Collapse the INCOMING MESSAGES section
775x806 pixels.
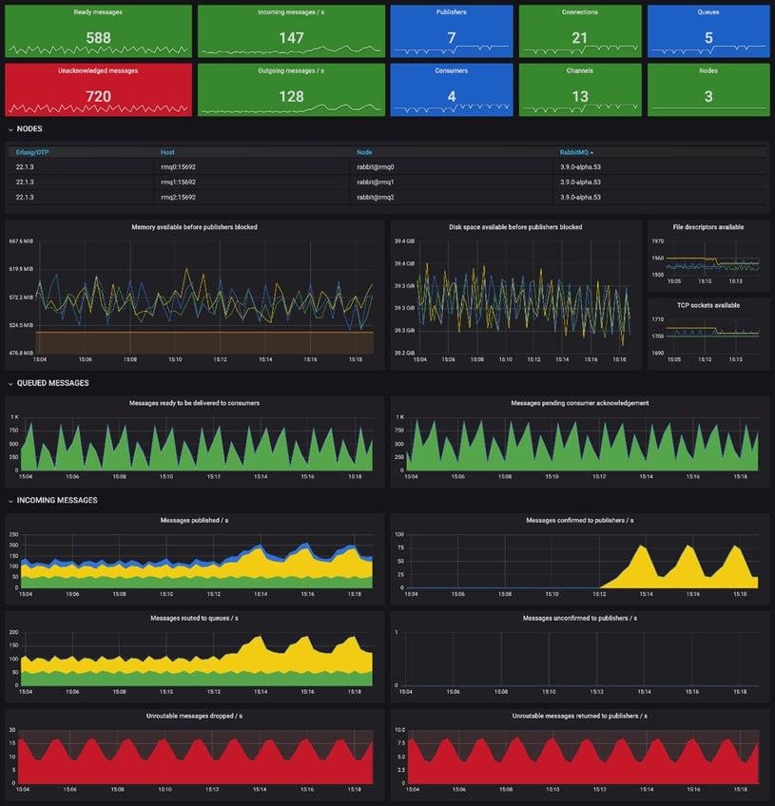tap(51, 499)
